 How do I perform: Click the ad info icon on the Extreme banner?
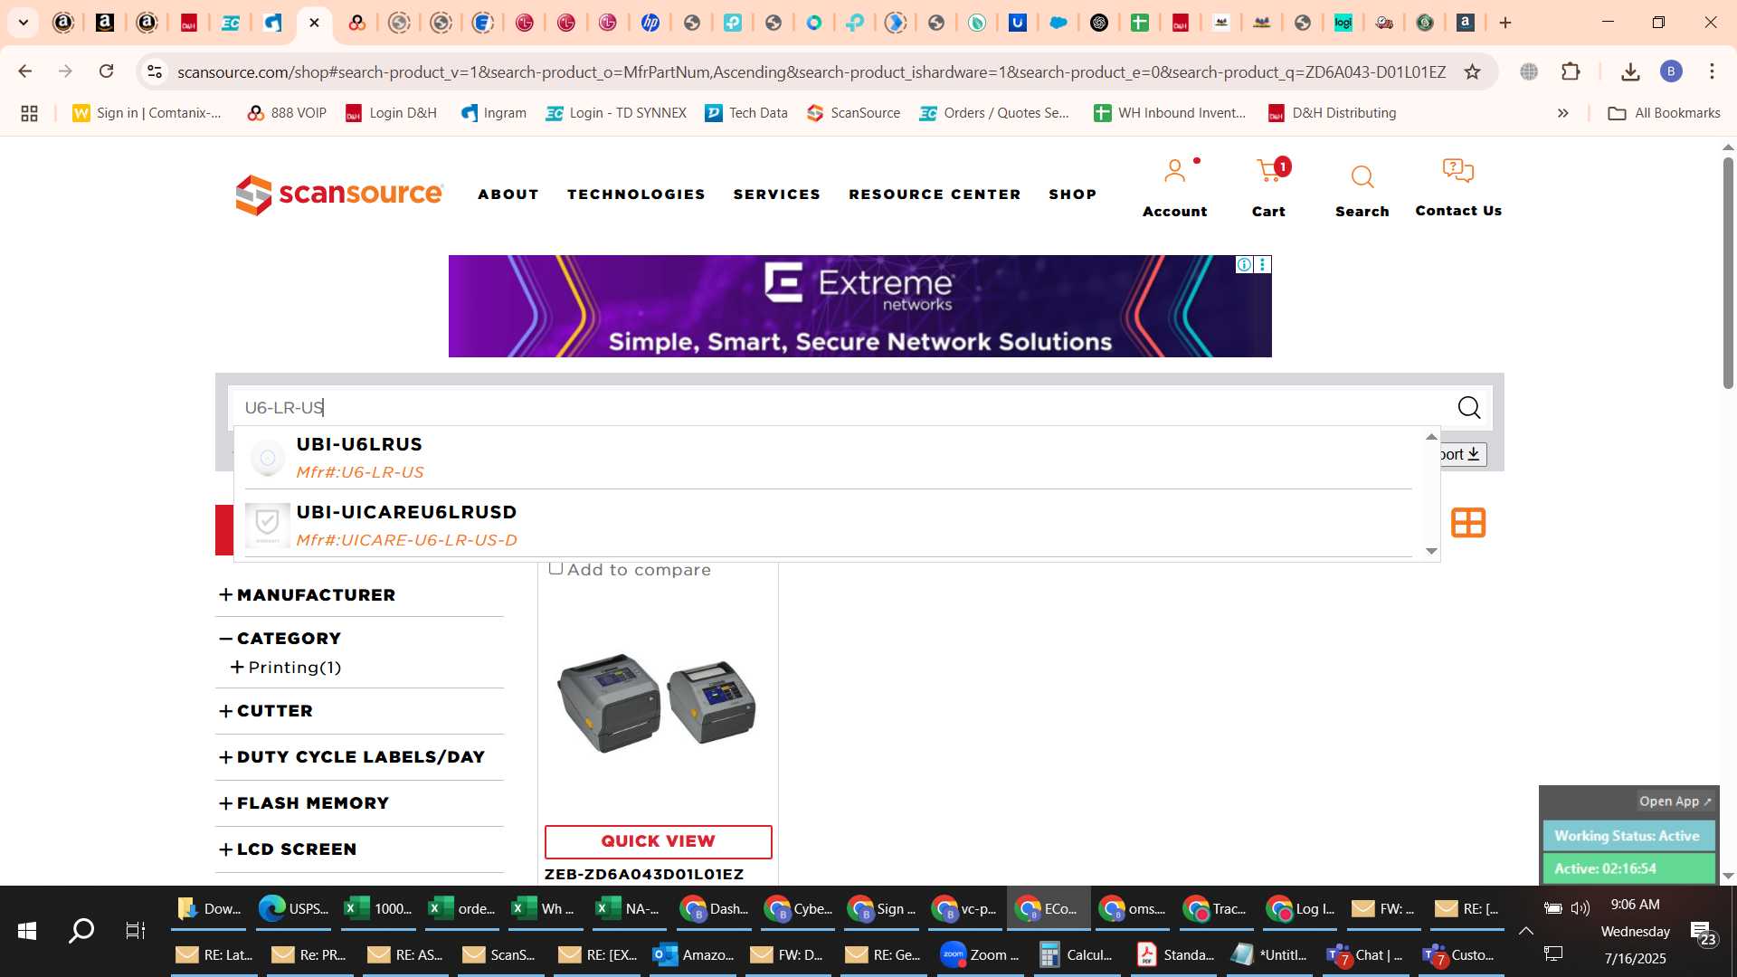[1245, 264]
